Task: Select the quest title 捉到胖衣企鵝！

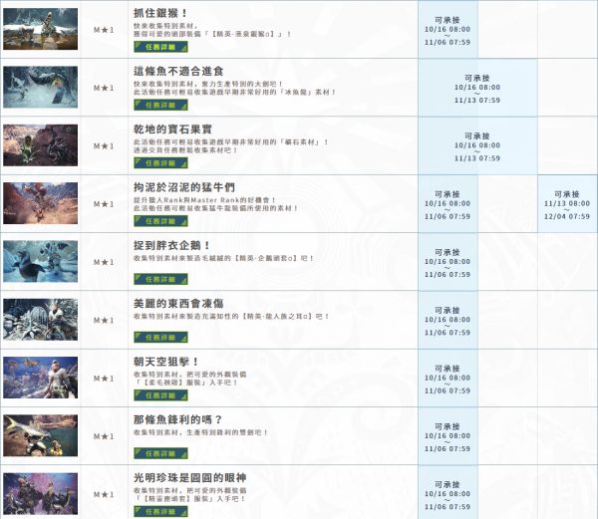Action: 171,245
